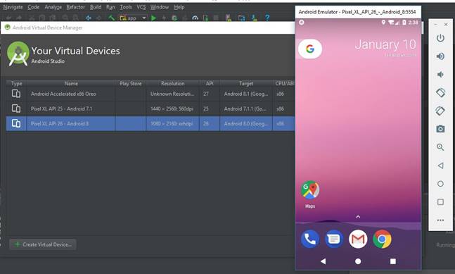Viewport: 455px width, 274px height.
Task: Click the emulator volume up icon
Action: [440, 56]
